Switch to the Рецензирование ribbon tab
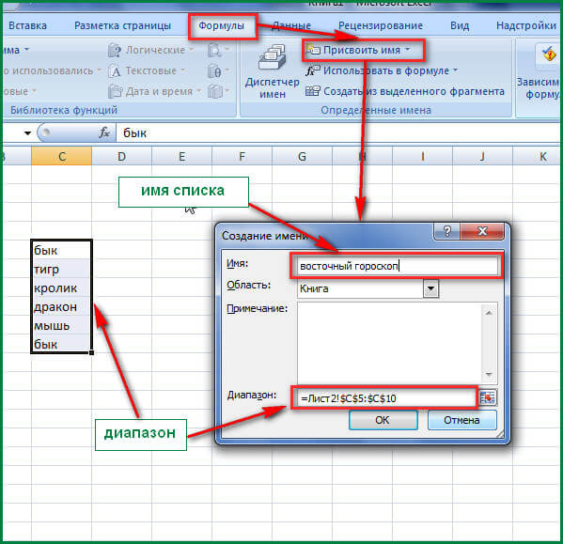 381,25
